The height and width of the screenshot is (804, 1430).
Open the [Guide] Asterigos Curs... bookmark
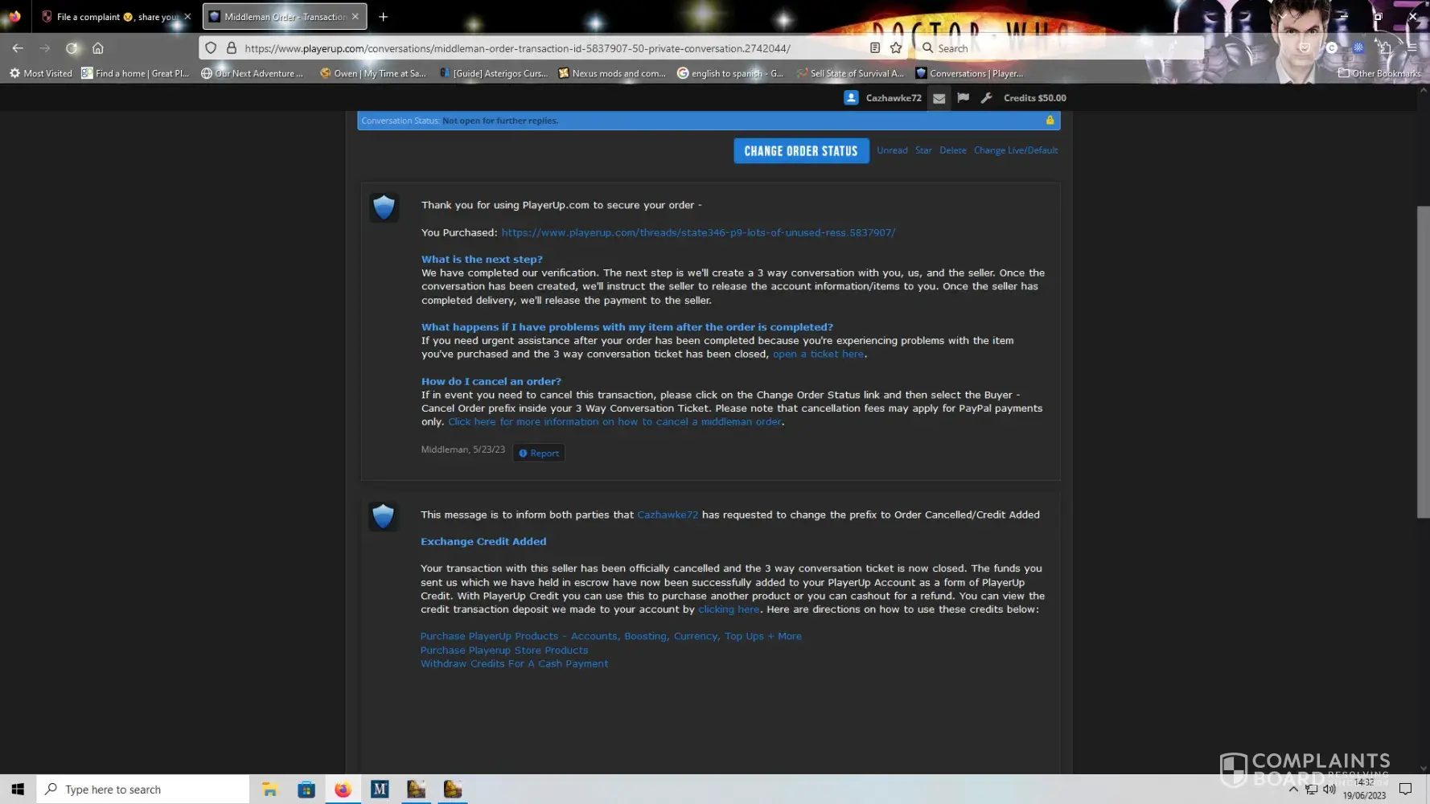click(494, 73)
